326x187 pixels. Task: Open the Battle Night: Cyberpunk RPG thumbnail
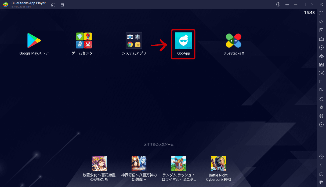[x=218, y=163]
